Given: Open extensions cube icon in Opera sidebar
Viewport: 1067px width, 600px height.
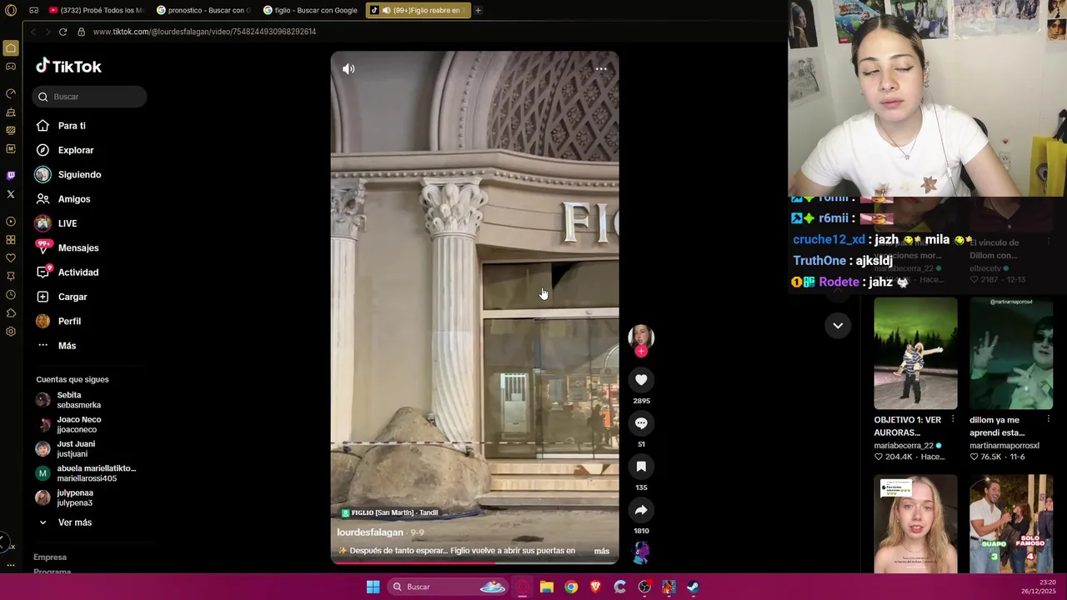Looking at the screenshot, I should 11,313.
